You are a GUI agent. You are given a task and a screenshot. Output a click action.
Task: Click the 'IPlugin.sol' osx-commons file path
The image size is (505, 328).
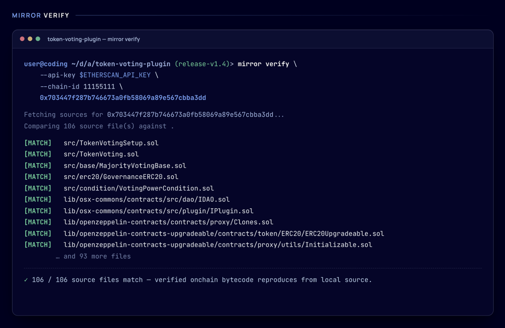click(x=159, y=211)
